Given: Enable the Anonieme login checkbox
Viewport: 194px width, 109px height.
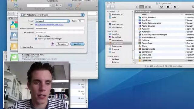Looking at the screenshot, I should pyautogui.click(x=36, y=36).
